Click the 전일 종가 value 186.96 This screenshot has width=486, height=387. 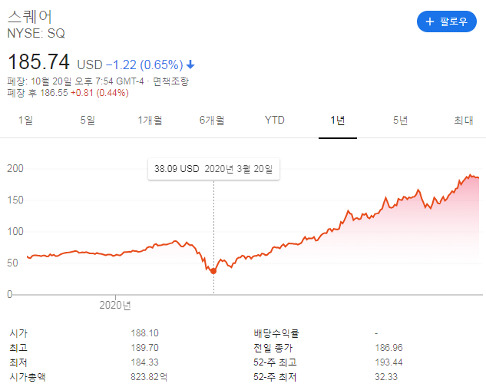(389, 348)
